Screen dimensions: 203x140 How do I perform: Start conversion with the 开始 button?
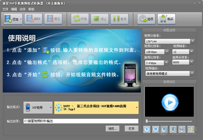click(x=80, y=19)
